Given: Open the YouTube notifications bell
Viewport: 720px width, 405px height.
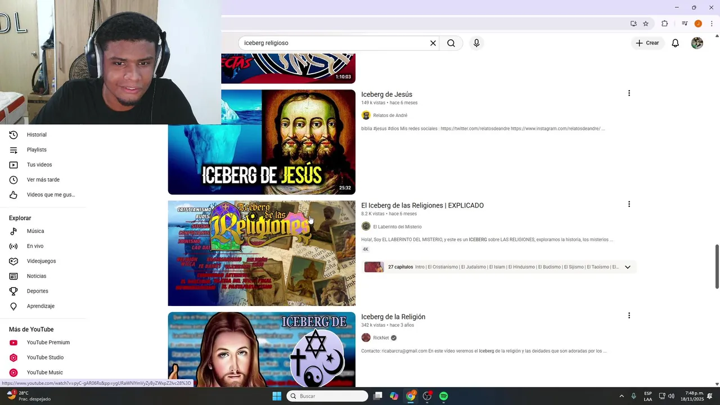Looking at the screenshot, I should click(676, 43).
